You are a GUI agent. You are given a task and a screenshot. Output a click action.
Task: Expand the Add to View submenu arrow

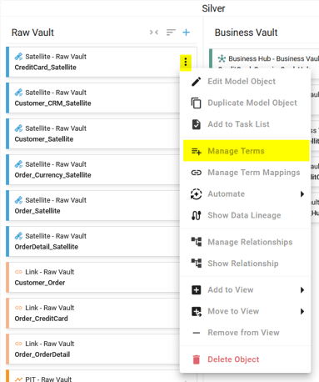pos(302,290)
